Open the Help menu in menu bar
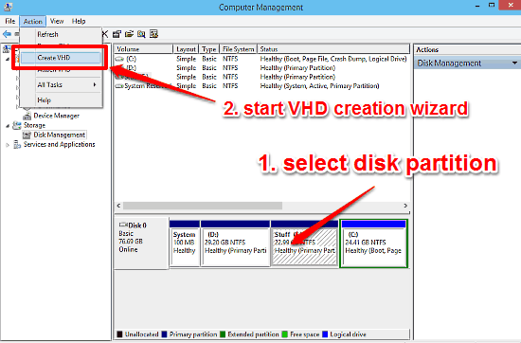This screenshot has width=521, height=343. 79,21
